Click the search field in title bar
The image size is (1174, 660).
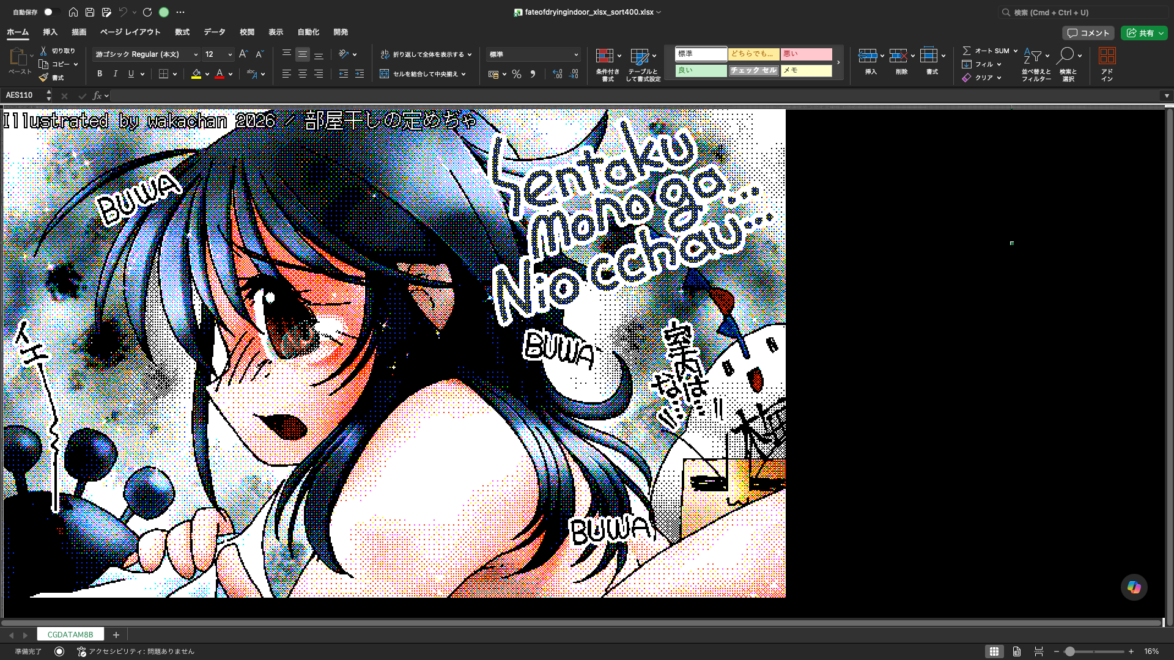[1082, 12]
